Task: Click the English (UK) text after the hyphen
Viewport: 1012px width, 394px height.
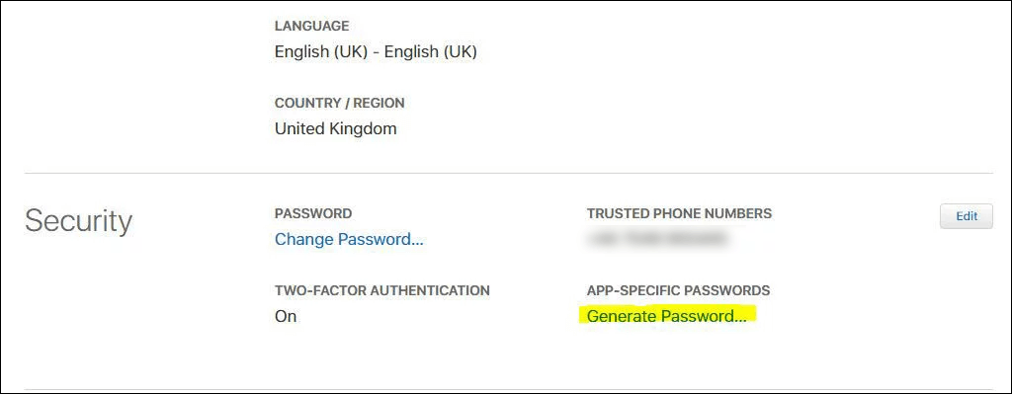Action: point(431,51)
